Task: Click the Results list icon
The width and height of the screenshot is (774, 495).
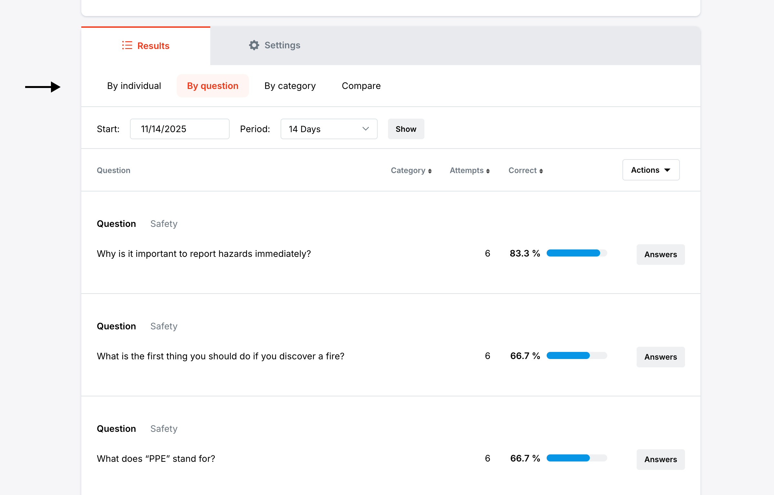Action: [x=127, y=45]
